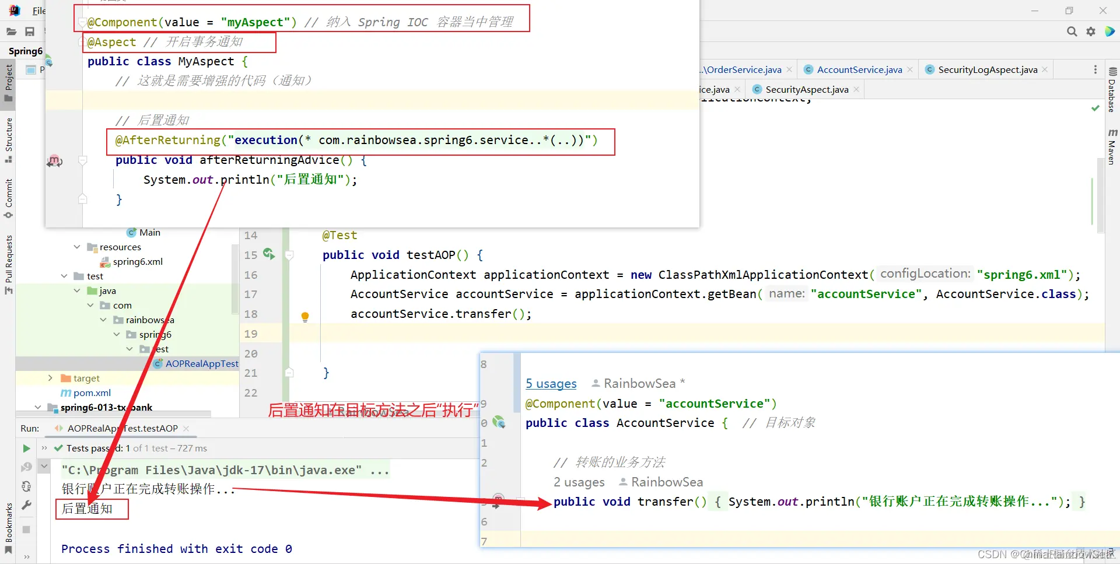This screenshot has height=564, width=1120.
Task: Collapse the java test folder
Action: click(77, 290)
